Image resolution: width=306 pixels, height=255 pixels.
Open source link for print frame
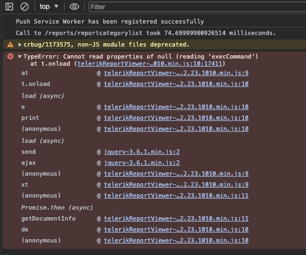(x=176, y=118)
